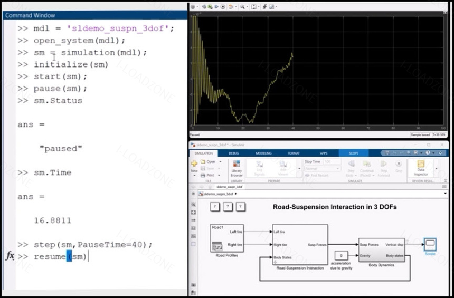Click the Stop button in Simulink ribbon
The image size is (454, 298).
pos(399,167)
